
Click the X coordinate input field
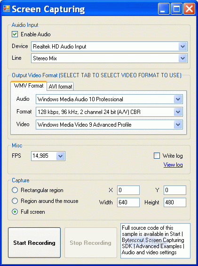[x=128, y=190]
